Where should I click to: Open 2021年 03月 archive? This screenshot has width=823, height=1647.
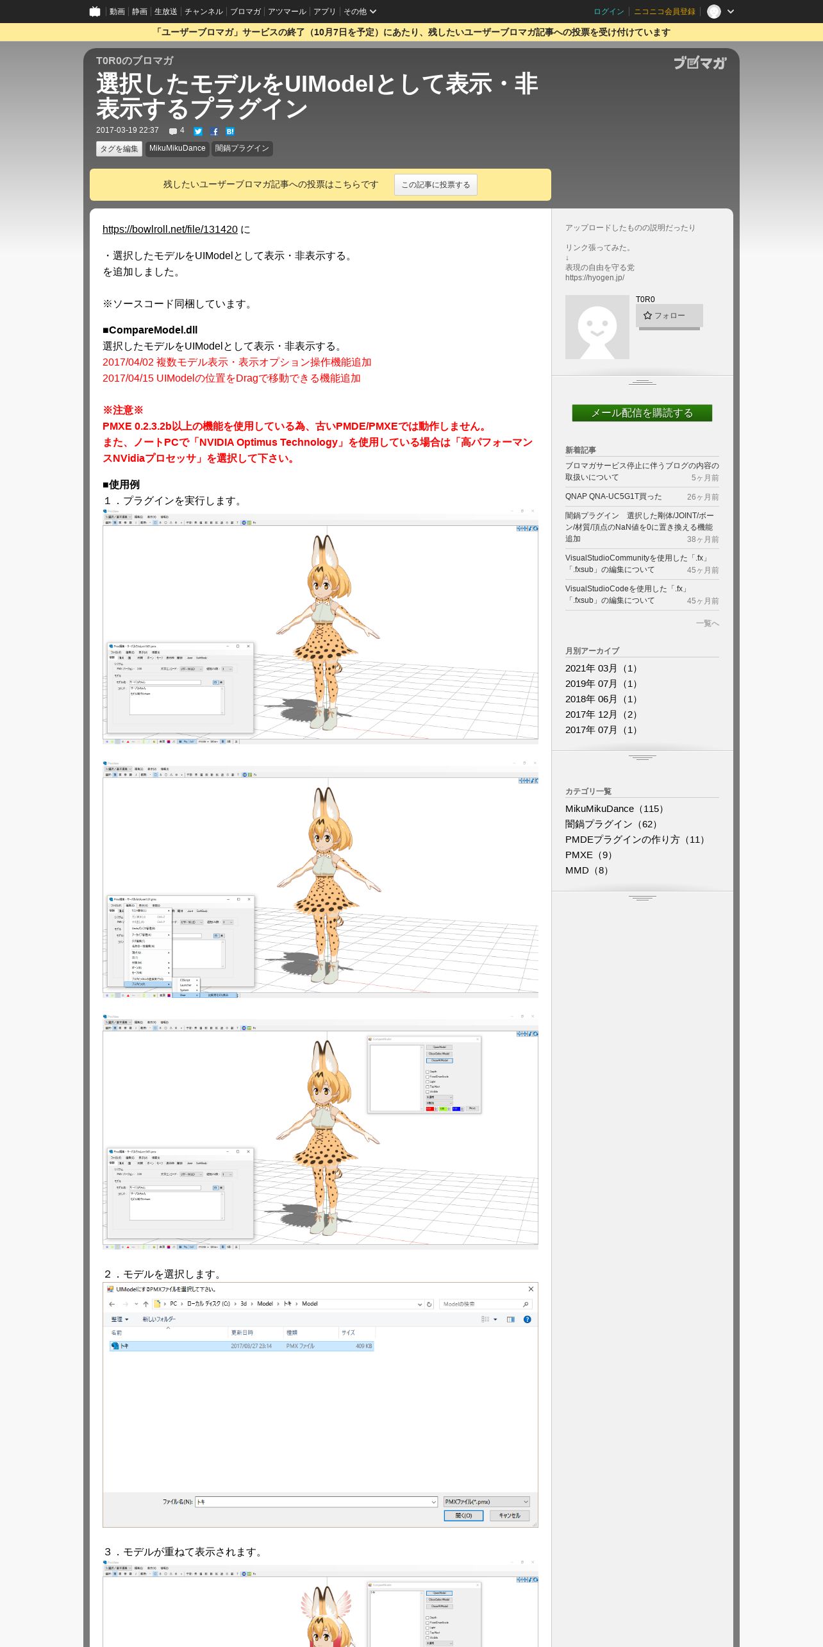(x=601, y=668)
